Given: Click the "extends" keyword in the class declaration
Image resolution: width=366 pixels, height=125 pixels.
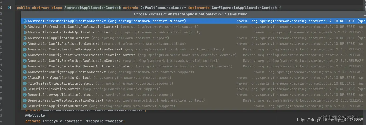Looking at the screenshot, I should (130, 8).
